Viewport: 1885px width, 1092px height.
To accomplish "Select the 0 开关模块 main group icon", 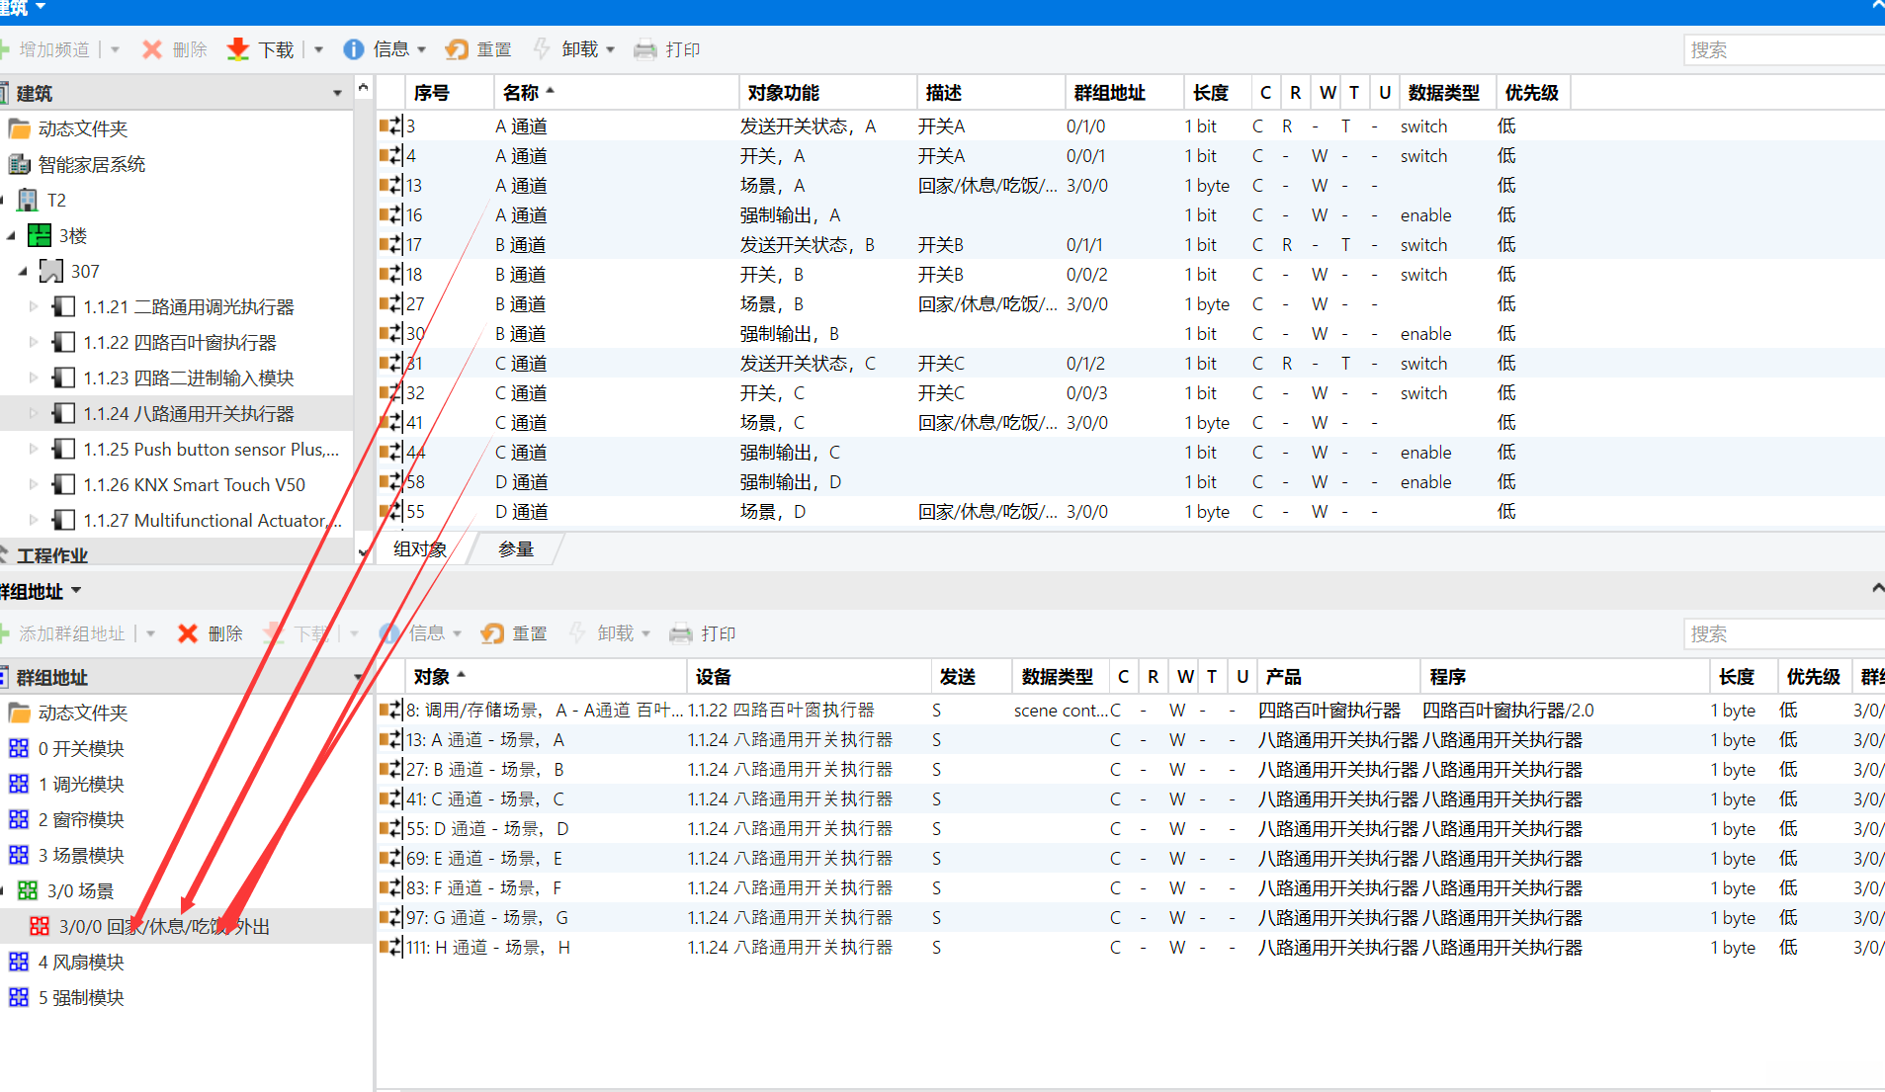I will click(x=19, y=749).
